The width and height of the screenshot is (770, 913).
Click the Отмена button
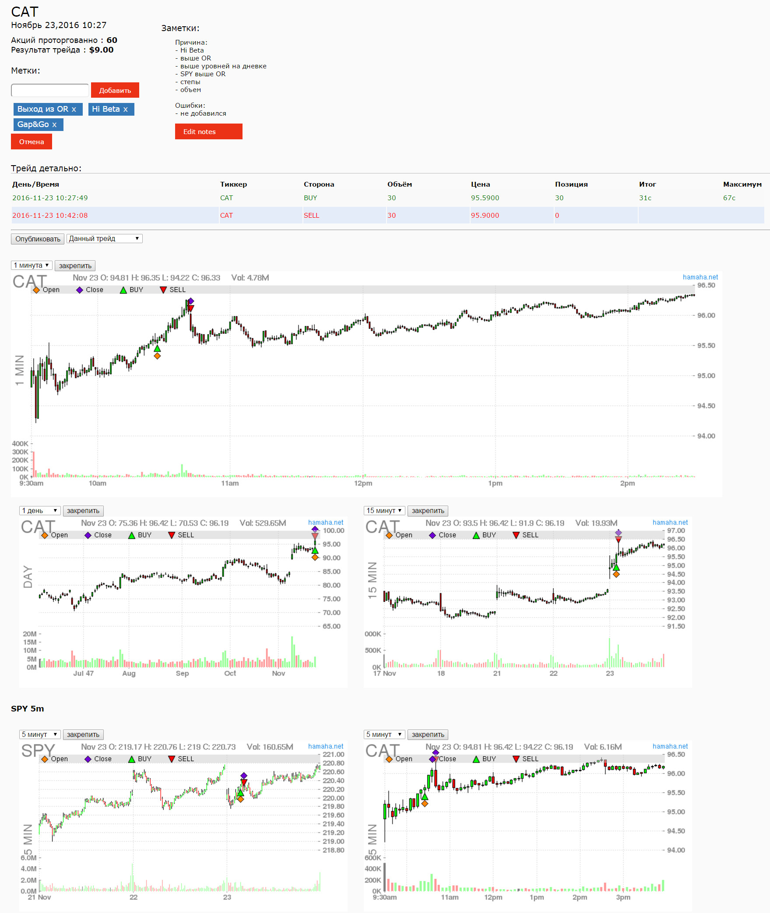pos(32,142)
